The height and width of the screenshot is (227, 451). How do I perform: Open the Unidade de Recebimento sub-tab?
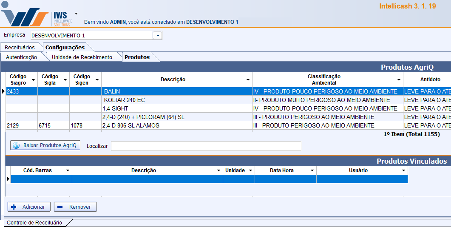82,57
